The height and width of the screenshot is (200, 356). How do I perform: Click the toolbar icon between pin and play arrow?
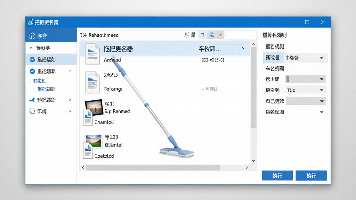tap(212, 35)
